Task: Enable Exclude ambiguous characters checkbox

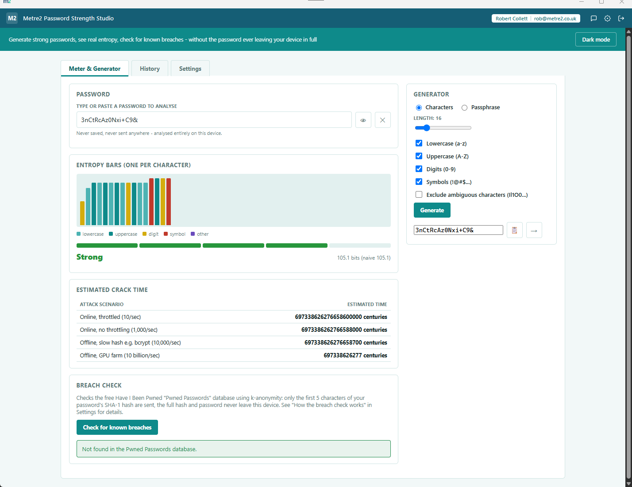Action: tap(419, 195)
